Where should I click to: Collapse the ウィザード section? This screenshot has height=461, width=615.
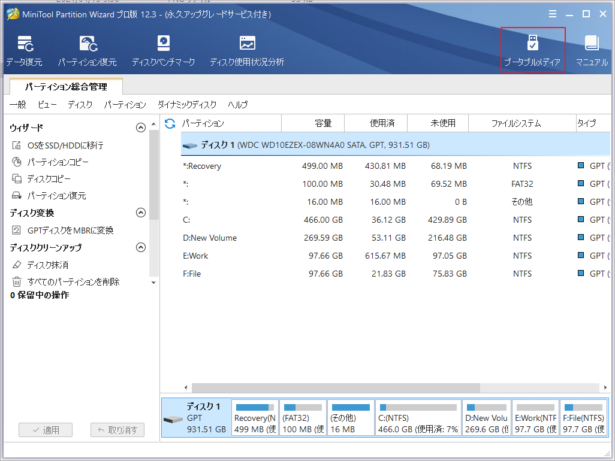coord(141,127)
